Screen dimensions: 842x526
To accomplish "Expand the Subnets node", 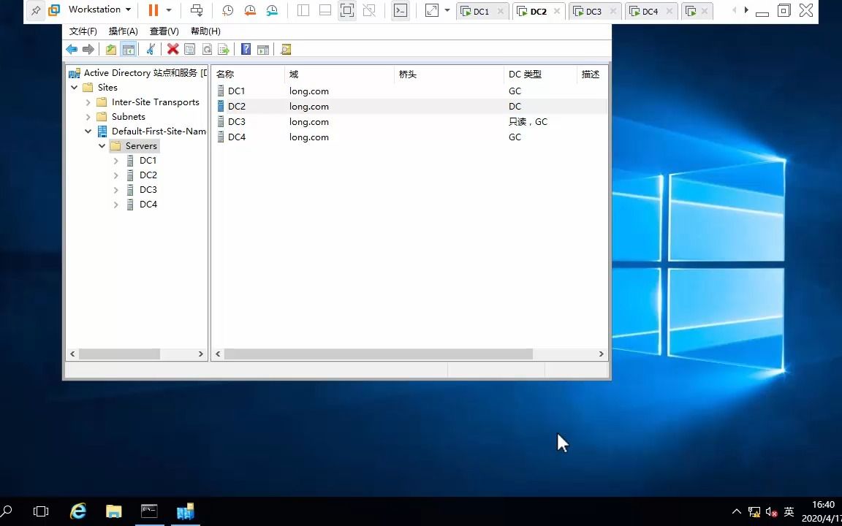I will 88,116.
